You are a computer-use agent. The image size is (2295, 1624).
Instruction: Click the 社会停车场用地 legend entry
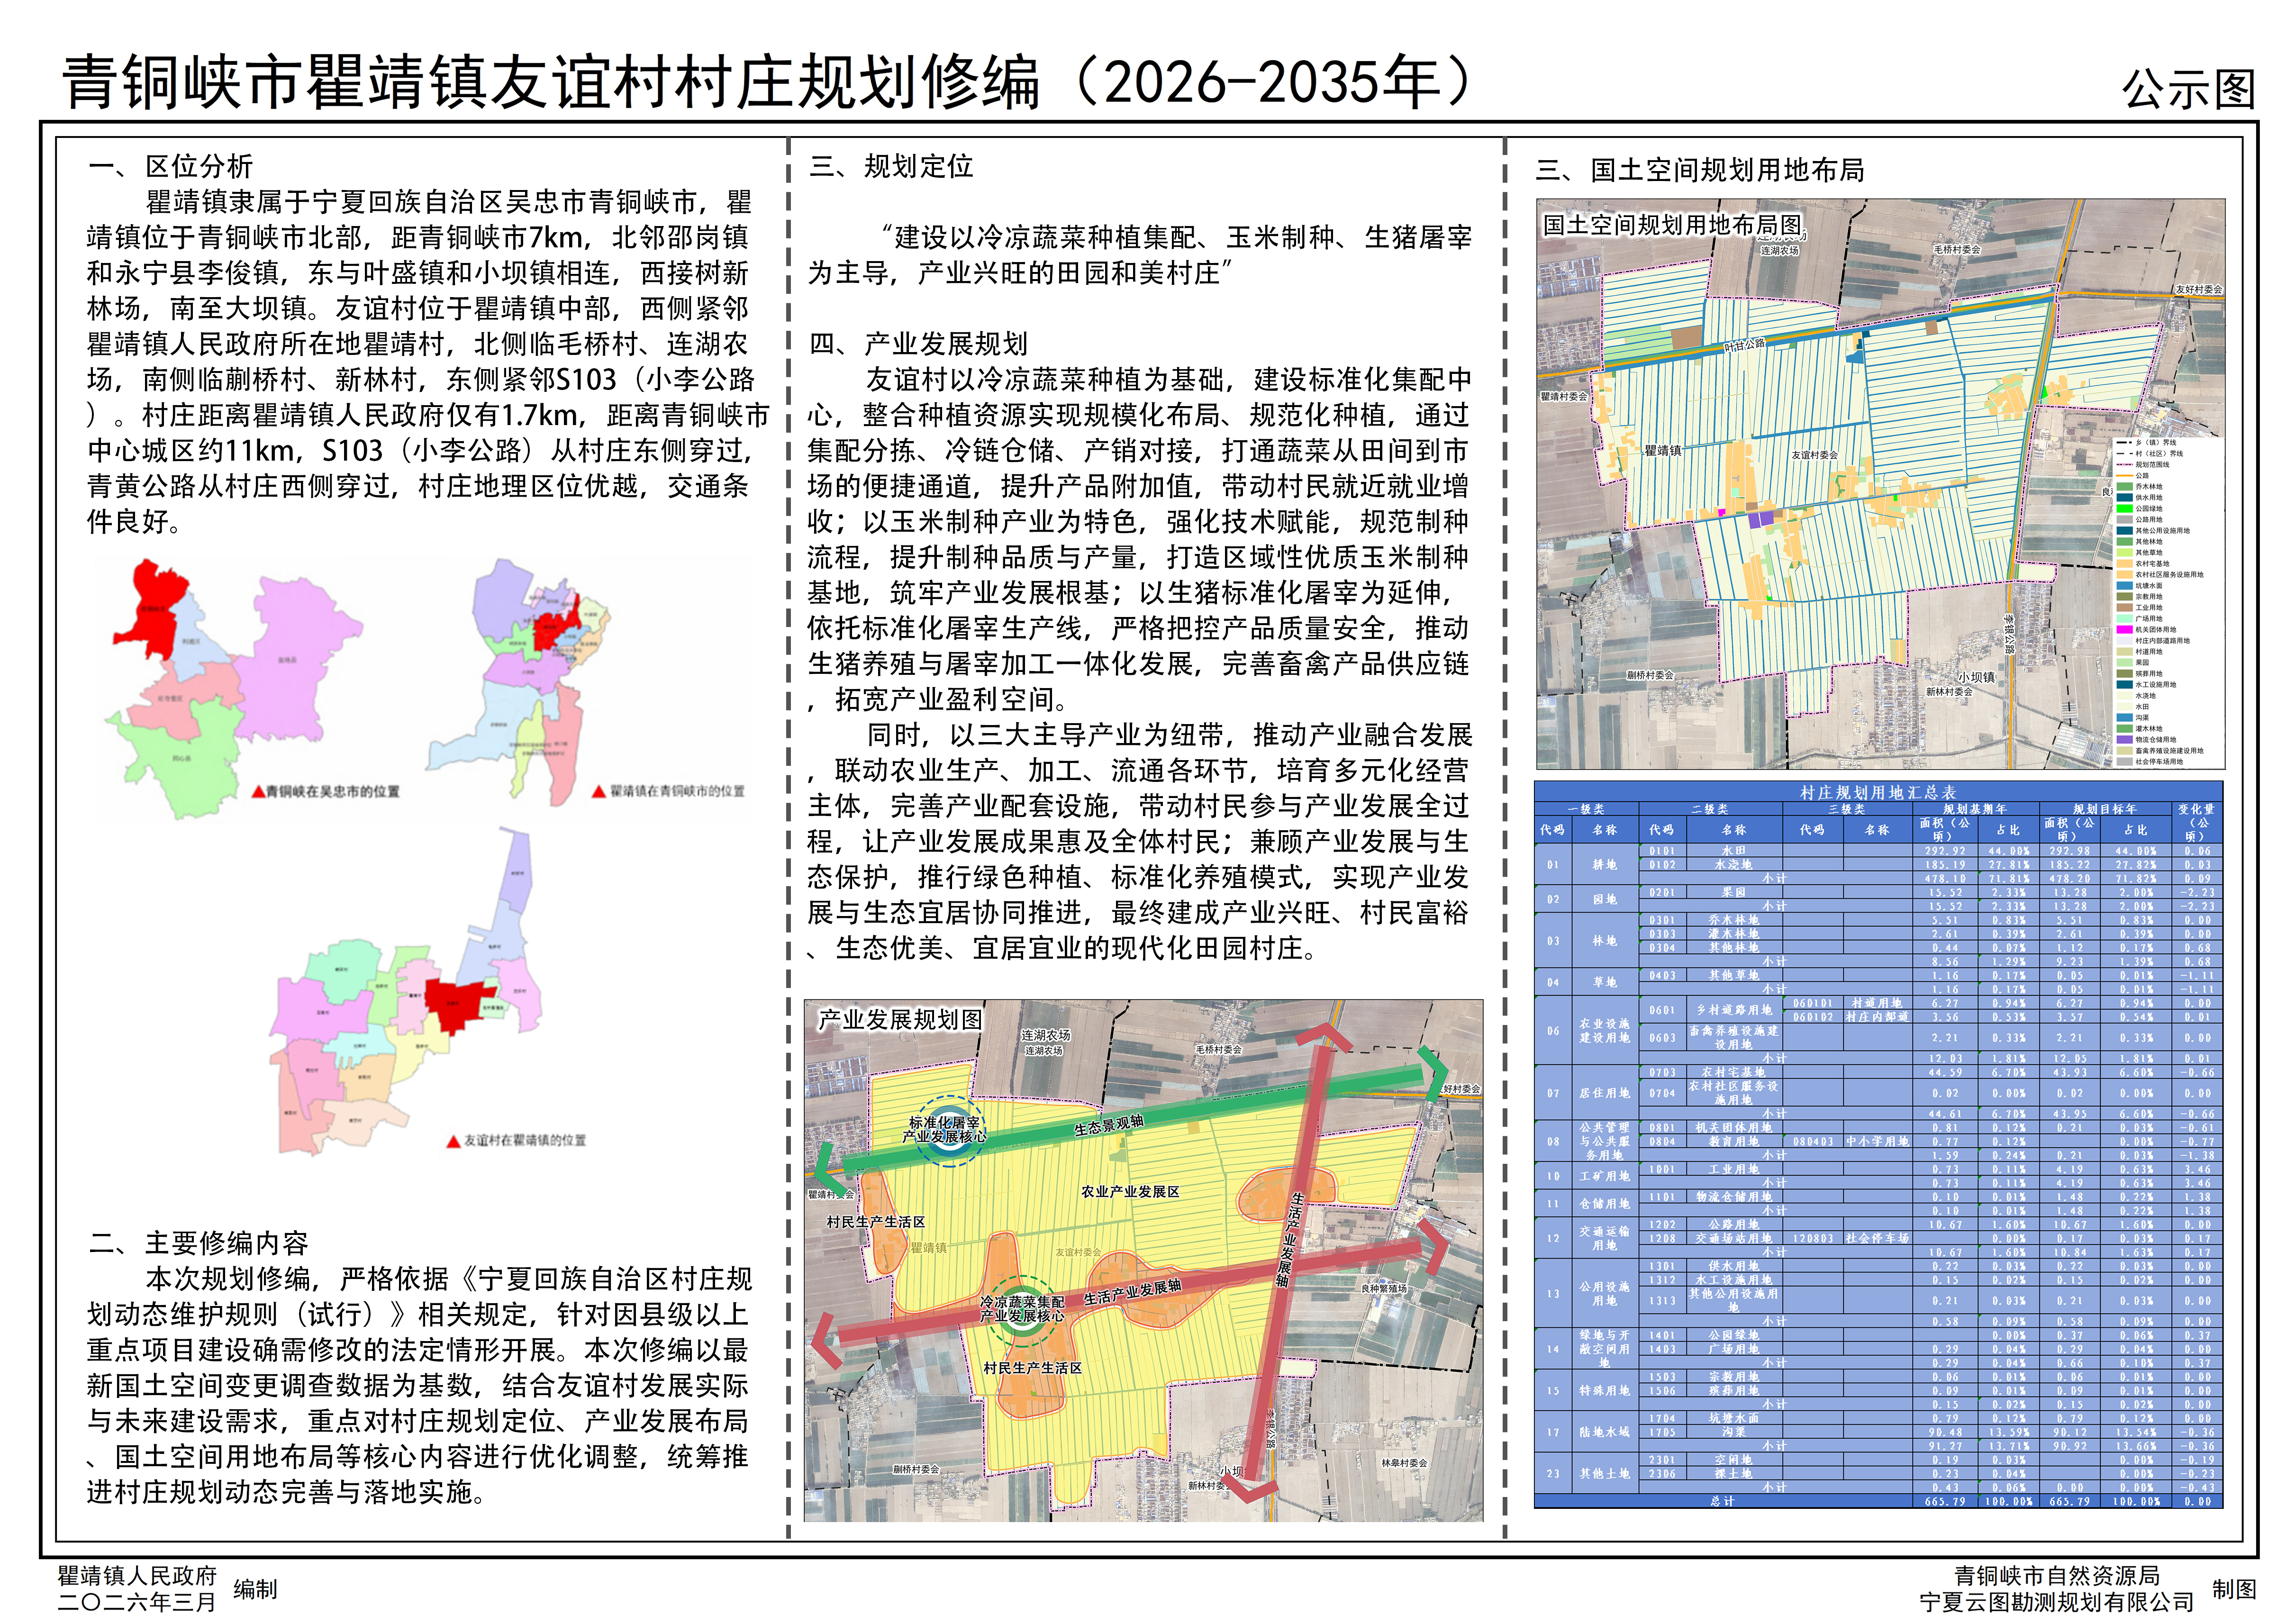[x=2150, y=762]
